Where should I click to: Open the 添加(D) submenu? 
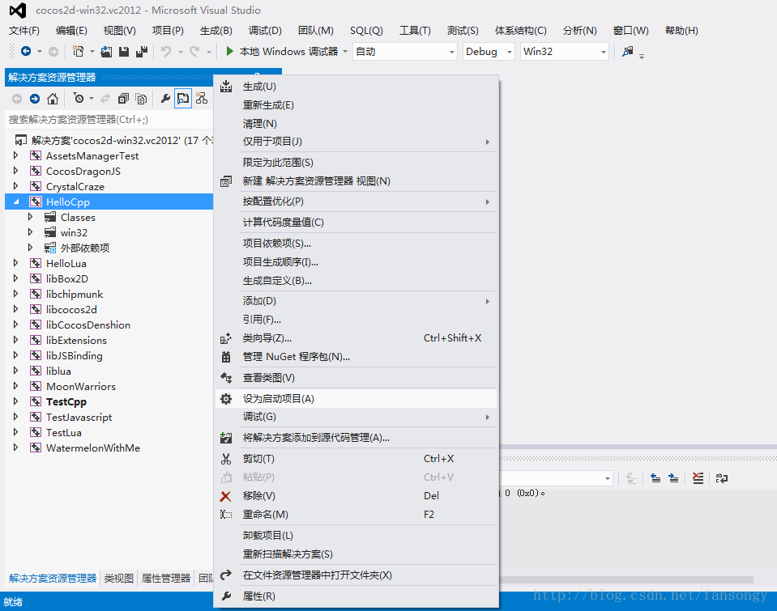356,301
